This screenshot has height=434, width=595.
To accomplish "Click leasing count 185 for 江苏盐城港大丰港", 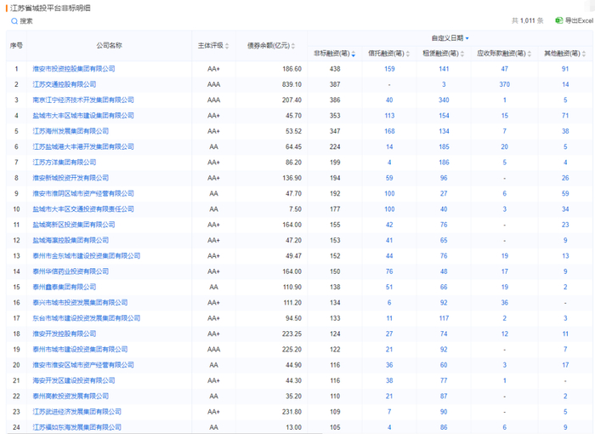I will [x=444, y=146].
